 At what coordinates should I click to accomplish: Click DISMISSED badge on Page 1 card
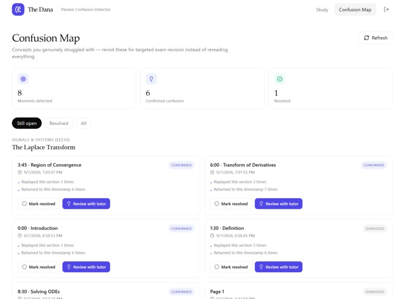(x=375, y=292)
